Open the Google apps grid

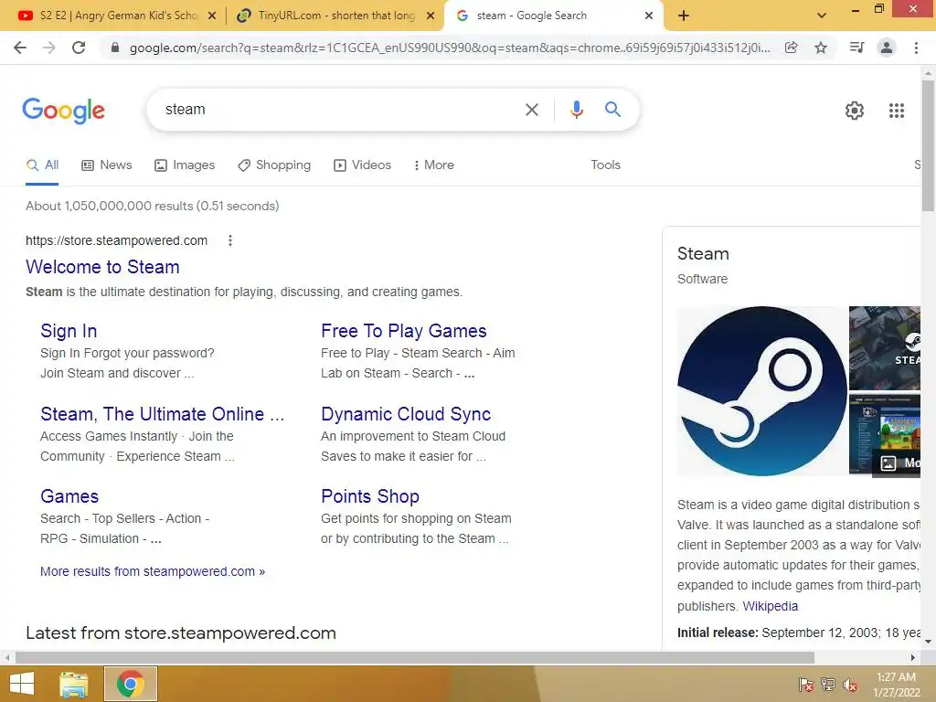(x=897, y=111)
